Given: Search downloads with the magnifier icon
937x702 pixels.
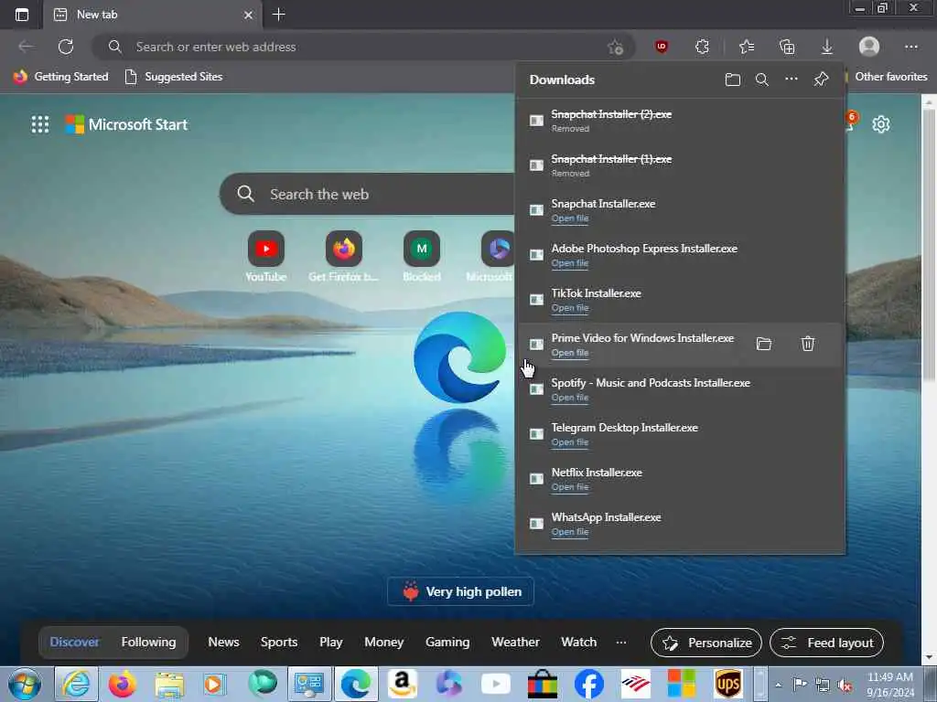Looking at the screenshot, I should tap(762, 80).
